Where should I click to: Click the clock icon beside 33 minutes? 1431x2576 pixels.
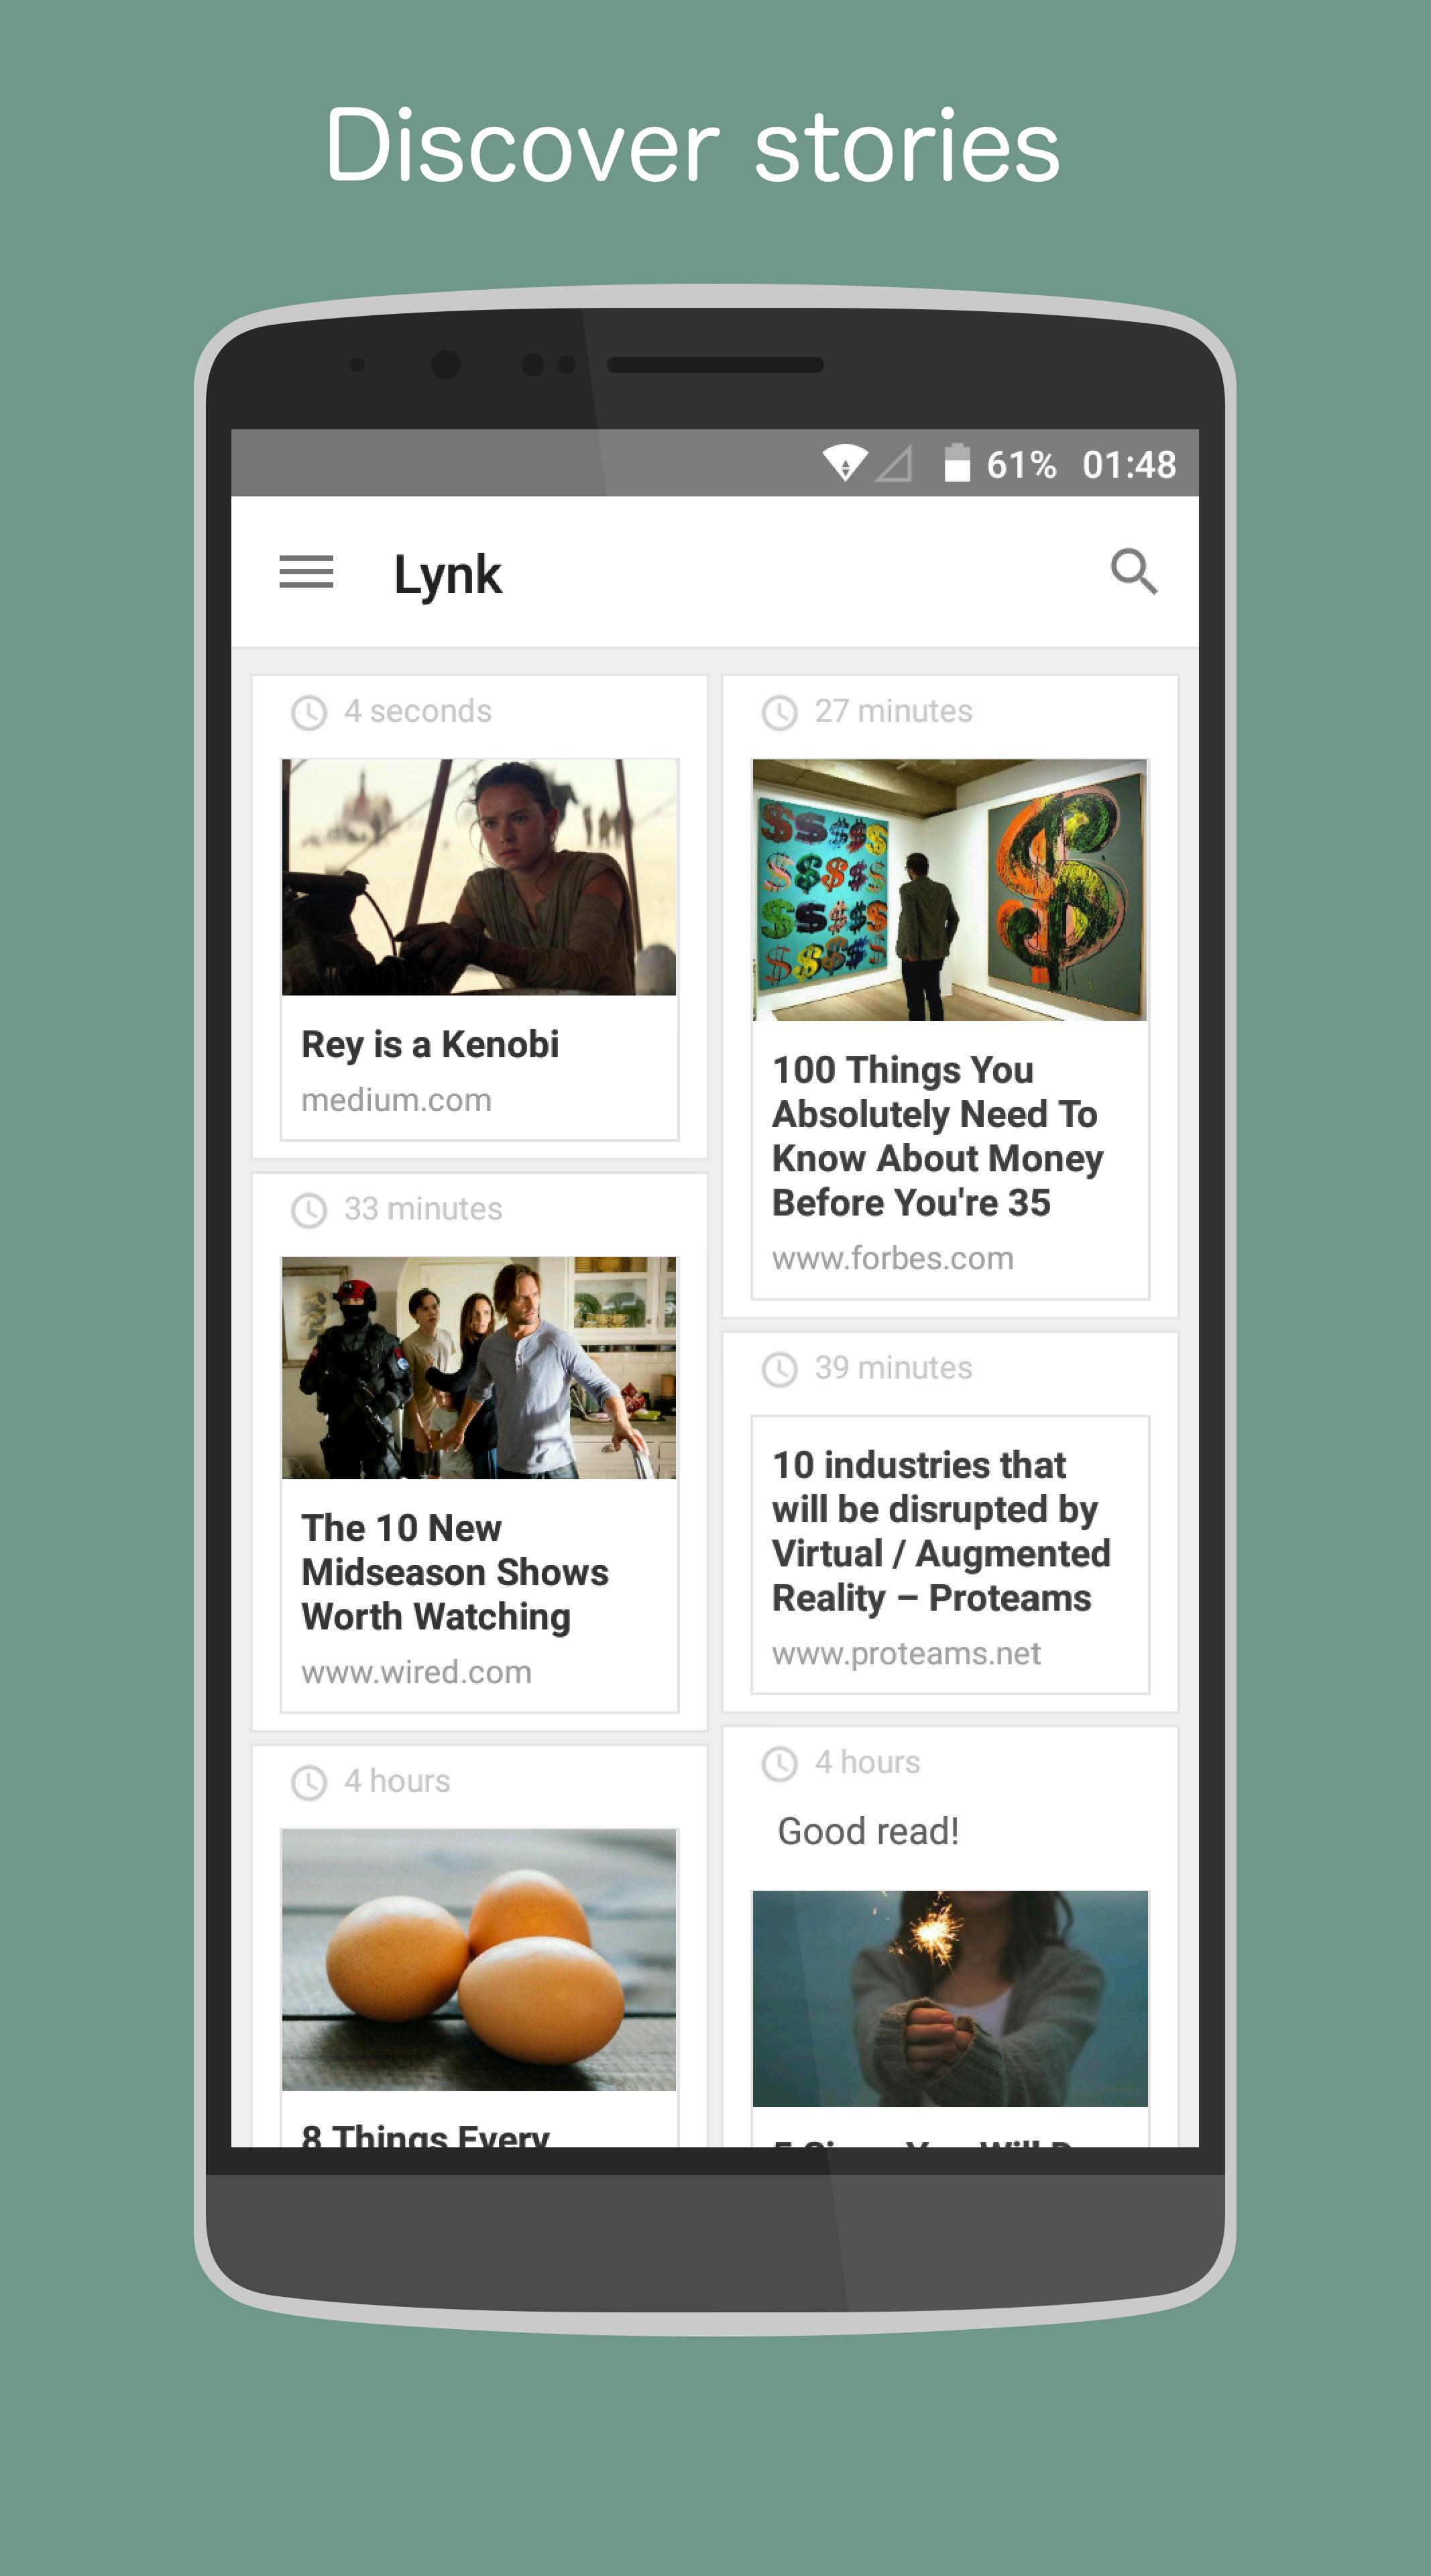[308, 1210]
